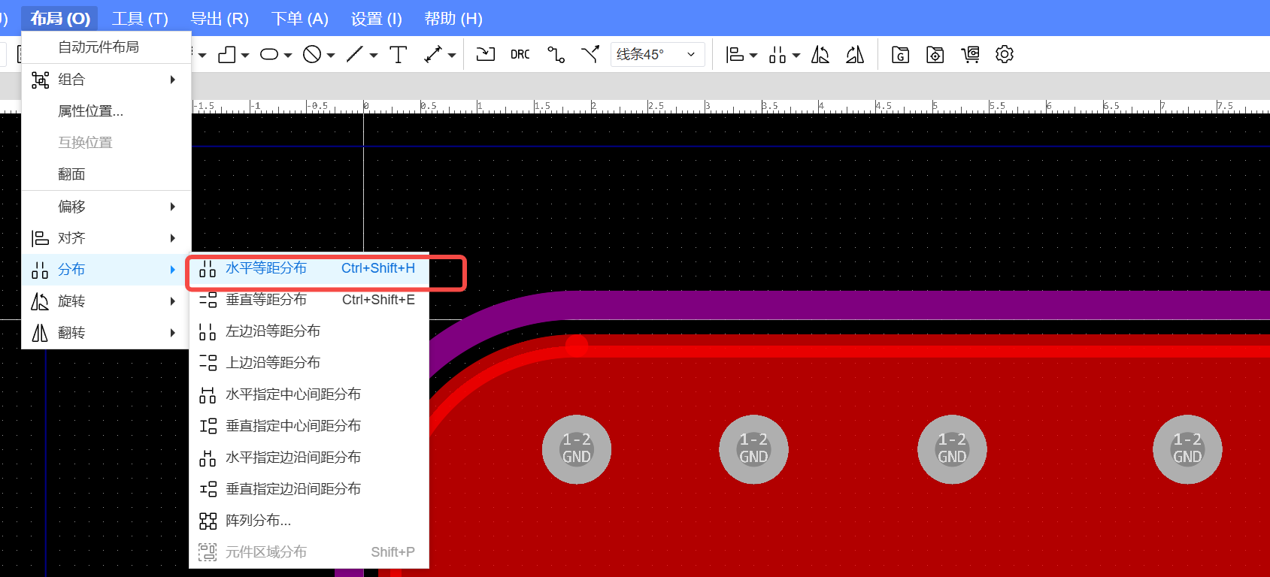Choose 上边沿等距分布 option
Screen dimensions: 1270x577
(x=309, y=363)
